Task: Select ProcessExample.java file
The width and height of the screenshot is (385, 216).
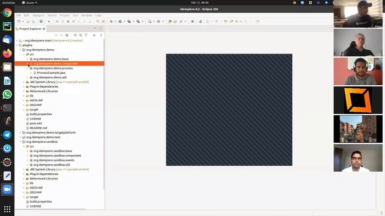Action: [51, 73]
